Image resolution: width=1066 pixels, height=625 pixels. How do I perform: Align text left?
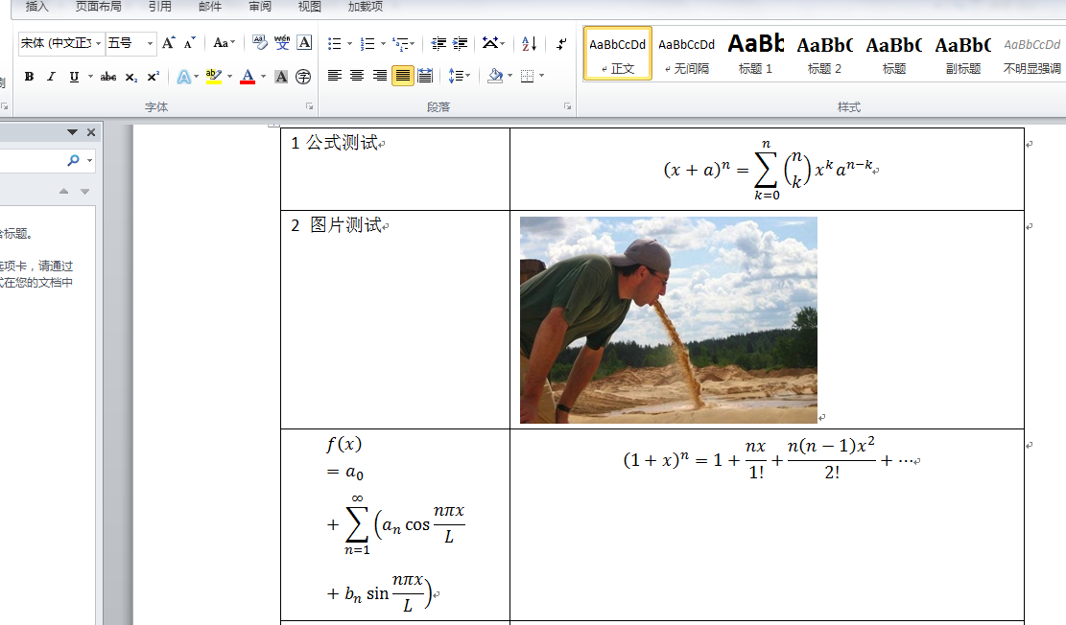coord(335,76)
